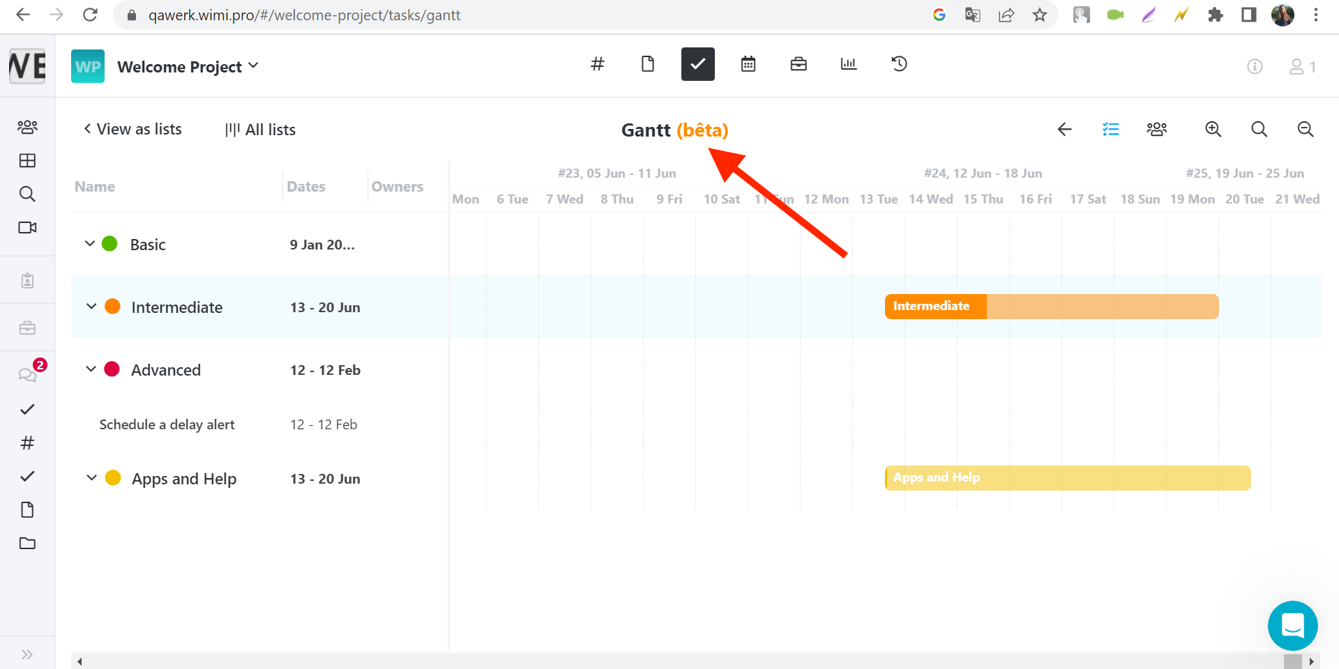Open the calendar icon in project toolbar
Screen dimensions: 1339x669
(748, 64)
